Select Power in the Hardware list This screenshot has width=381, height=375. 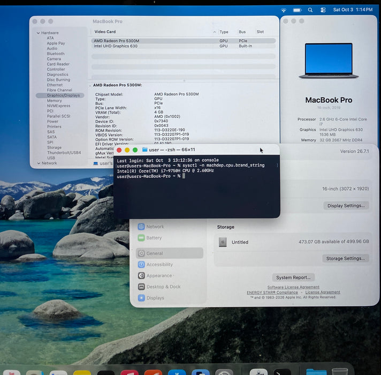coord(52,122)
